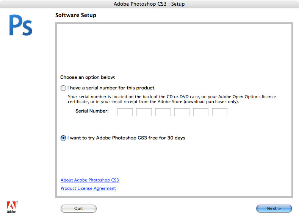
Task: Quit the setup
Action: 78,208
